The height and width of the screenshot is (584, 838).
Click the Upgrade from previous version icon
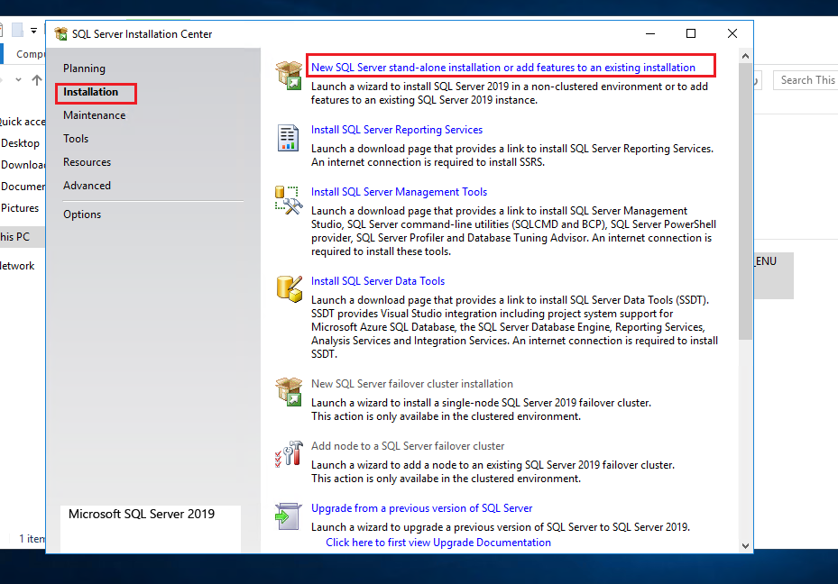288,516
